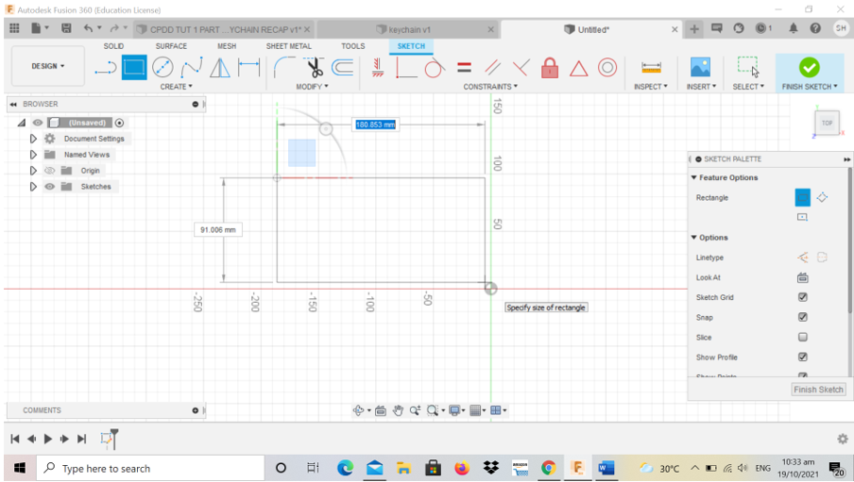
Task: Open the Help question mark icon
Action: click(x=815, y=28)
